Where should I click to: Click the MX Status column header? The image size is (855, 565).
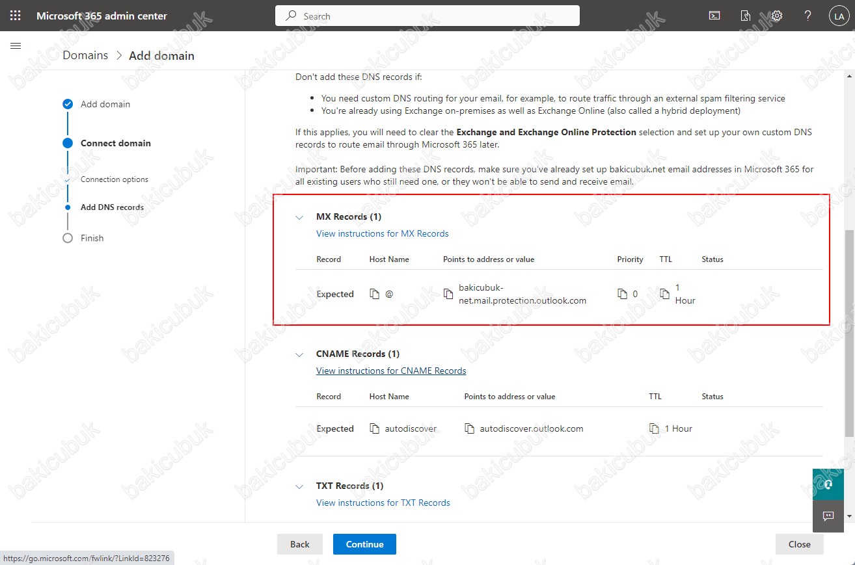pyautogui.click(x=712, y=259)
